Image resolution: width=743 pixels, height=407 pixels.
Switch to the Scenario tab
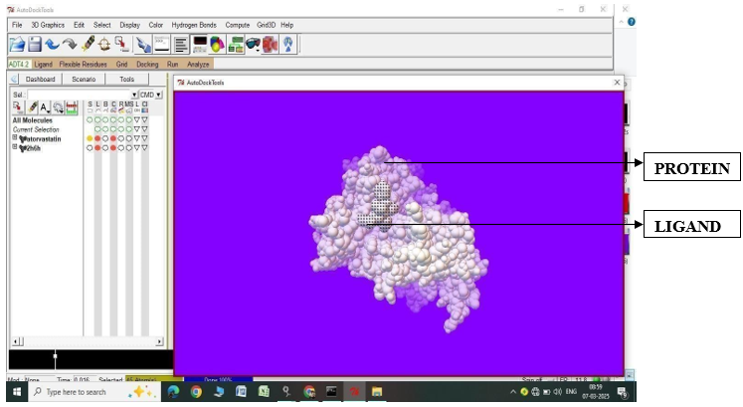[84, 79]
